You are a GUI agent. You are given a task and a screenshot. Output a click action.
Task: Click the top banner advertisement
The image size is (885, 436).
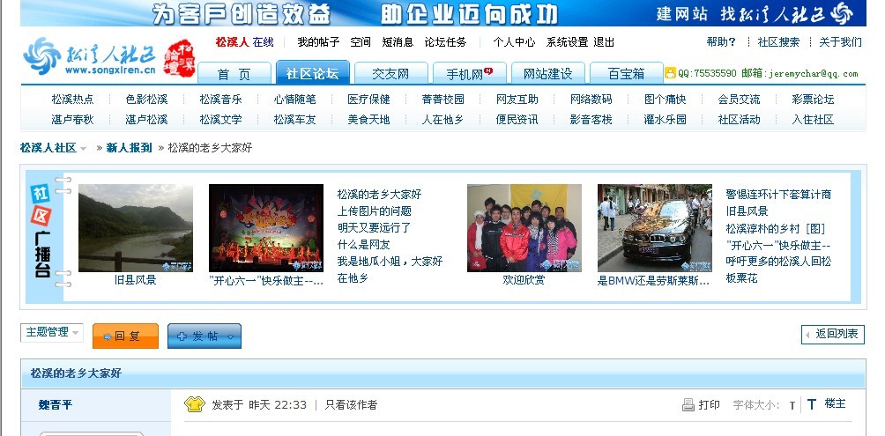tap(443, 13)
